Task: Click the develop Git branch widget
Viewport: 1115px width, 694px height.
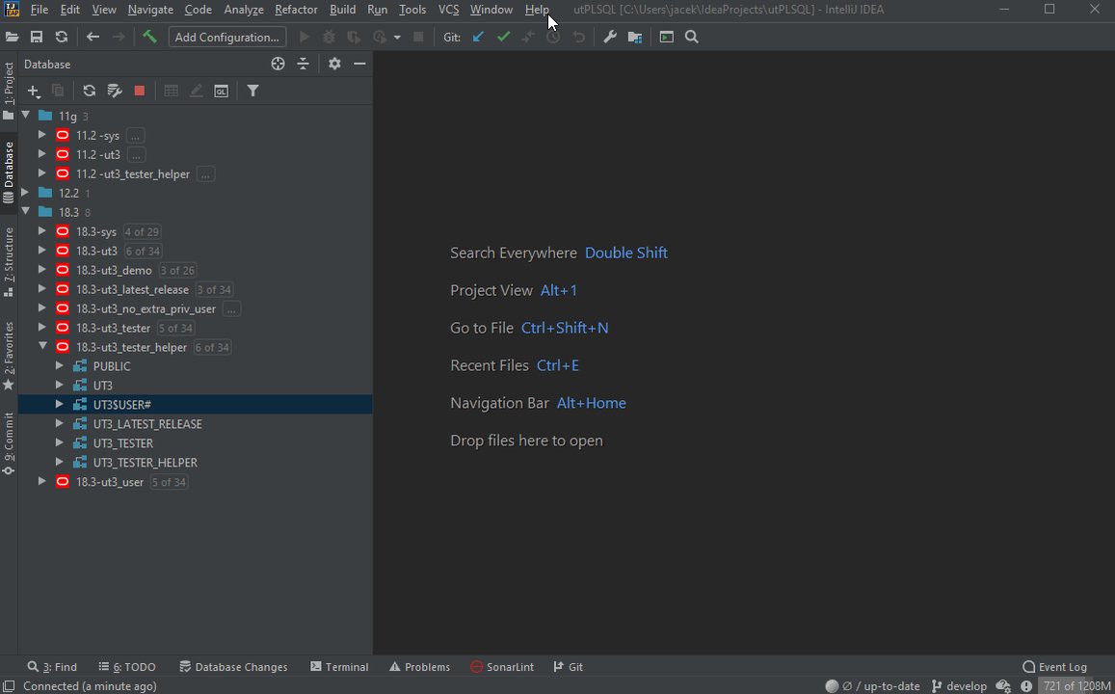Action: coord(959,686)
